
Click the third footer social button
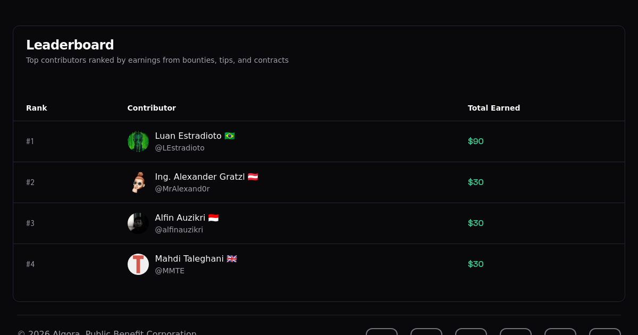tap(471, 332)
